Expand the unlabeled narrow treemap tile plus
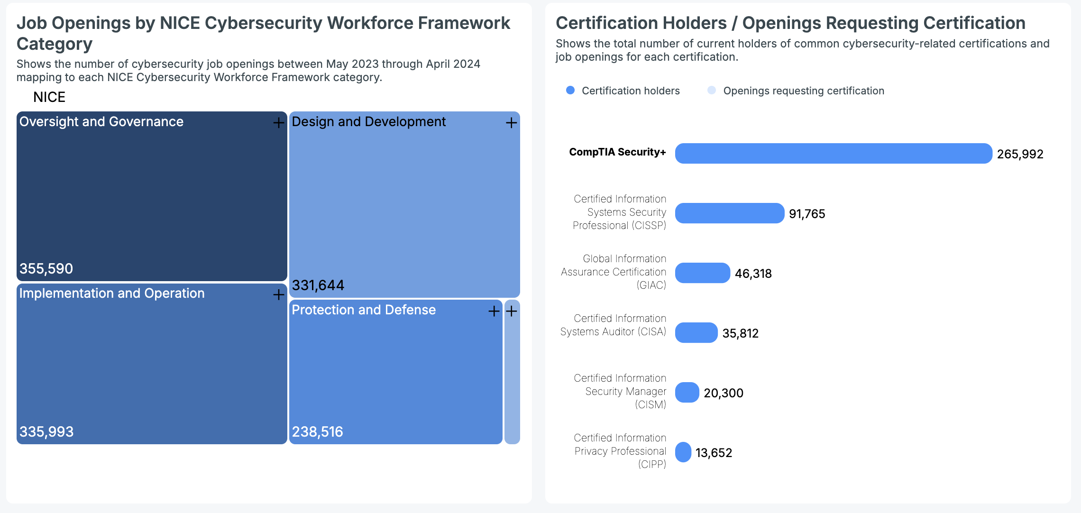Screen dimensions: 1081x513 coord(511,311)
